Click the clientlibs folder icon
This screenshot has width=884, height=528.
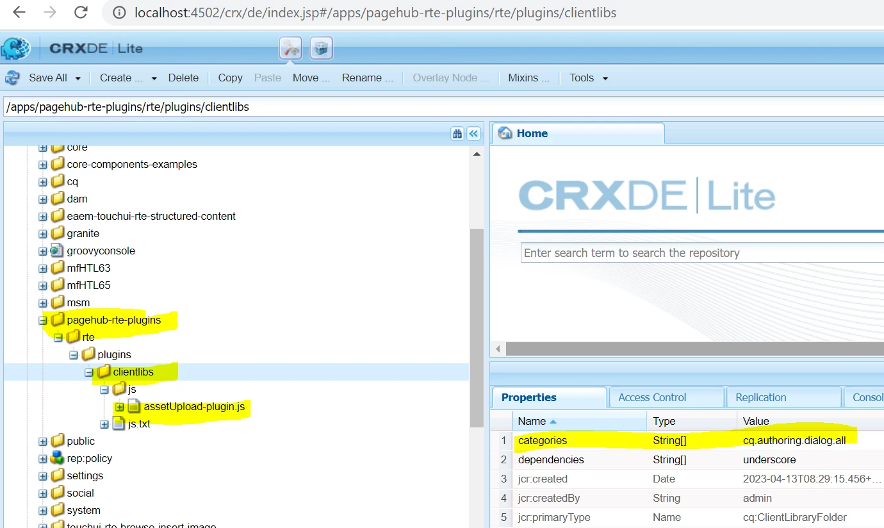104,372
